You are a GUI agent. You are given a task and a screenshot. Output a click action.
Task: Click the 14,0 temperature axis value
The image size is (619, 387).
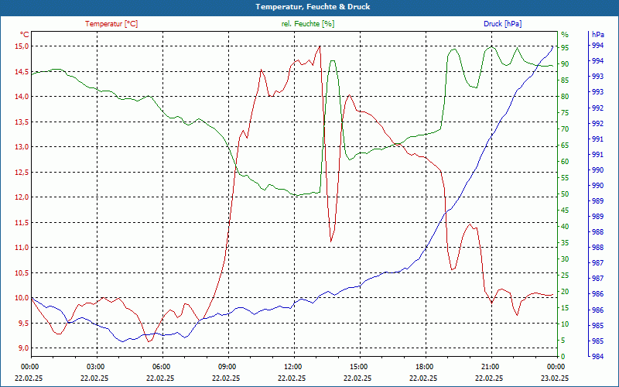[x=22, y=97]
